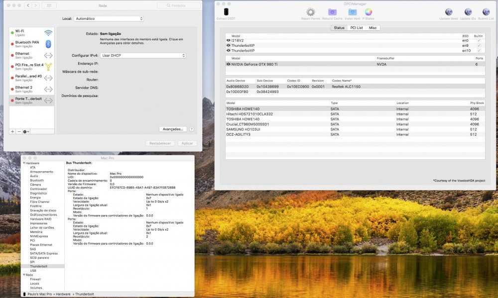Open help question mark in Rede

(192, 129)
